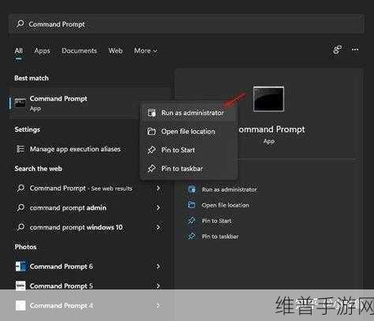
Task: Click the Settings section heading
Action: pos(28,129)
